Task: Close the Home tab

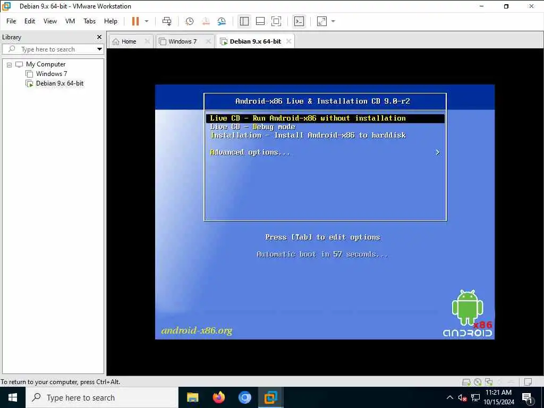Action: click(147, 41)
